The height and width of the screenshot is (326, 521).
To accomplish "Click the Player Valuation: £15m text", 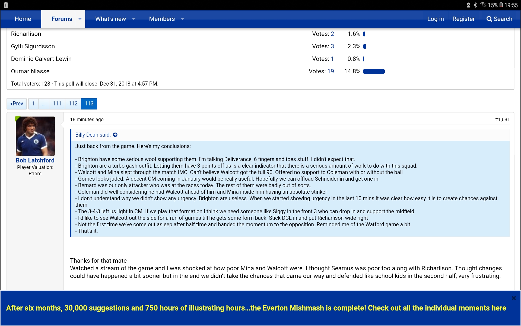I will pos(35,170).
